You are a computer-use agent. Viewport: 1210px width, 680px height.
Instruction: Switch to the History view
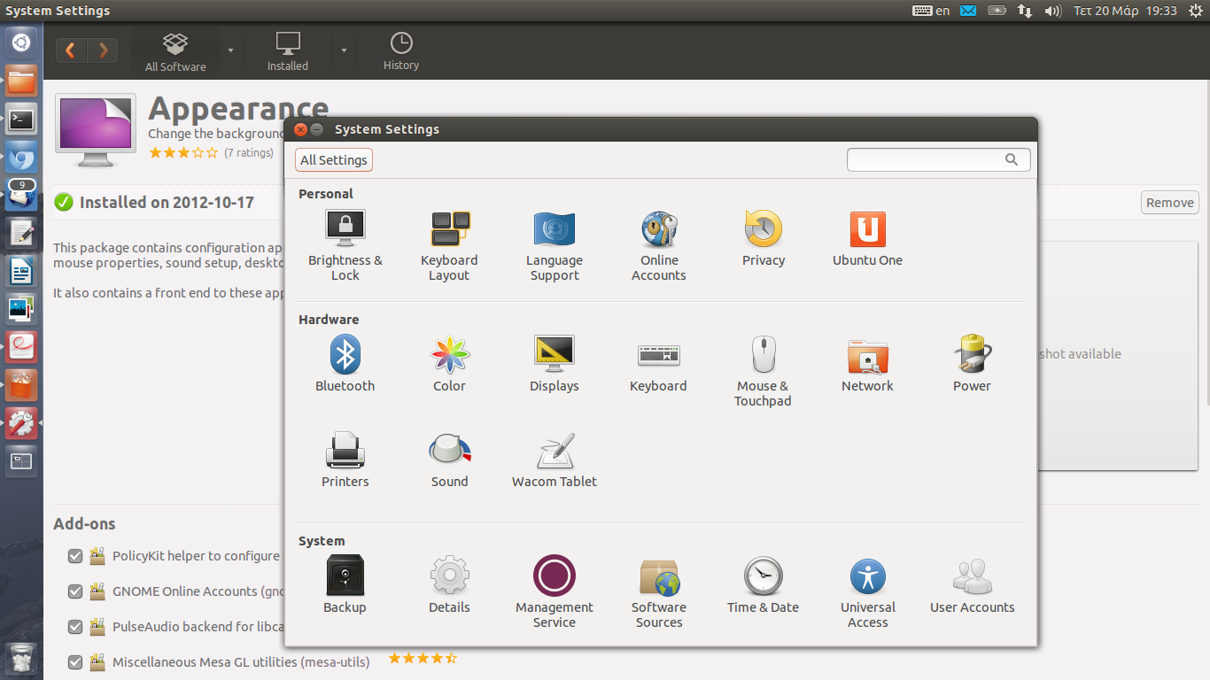400,51
